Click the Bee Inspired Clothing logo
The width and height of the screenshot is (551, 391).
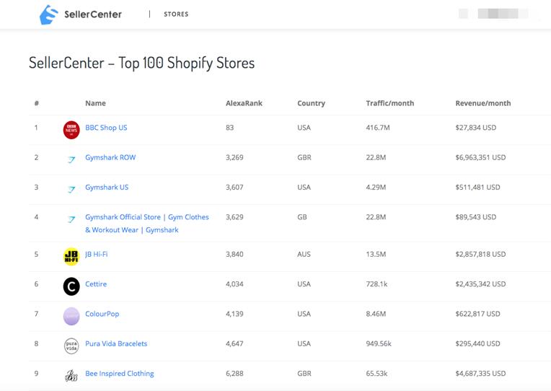pos(71,376)
